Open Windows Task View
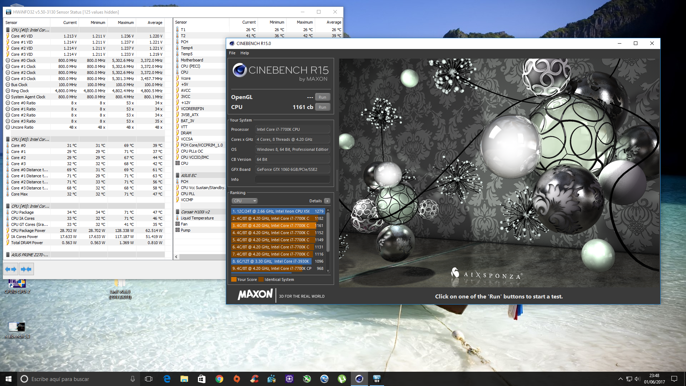Screen dimensions: 686x386 (149, 379)
